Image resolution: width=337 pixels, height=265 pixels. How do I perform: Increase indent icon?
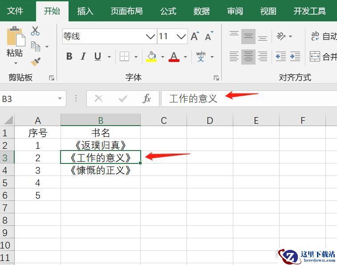click(295, 57)
